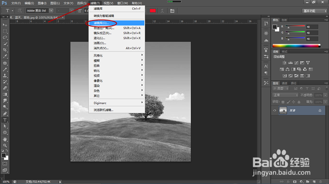This screenshot has height=184, width=329.
Task: Toggle lock position in Layers panel
Action: coord(294,102)
